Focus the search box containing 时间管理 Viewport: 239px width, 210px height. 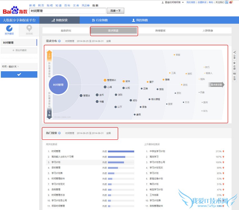tap(67, 11)
